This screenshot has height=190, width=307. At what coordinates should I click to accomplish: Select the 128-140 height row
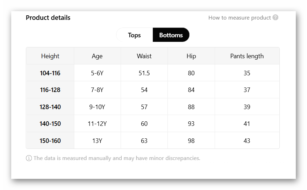point(50,107)
